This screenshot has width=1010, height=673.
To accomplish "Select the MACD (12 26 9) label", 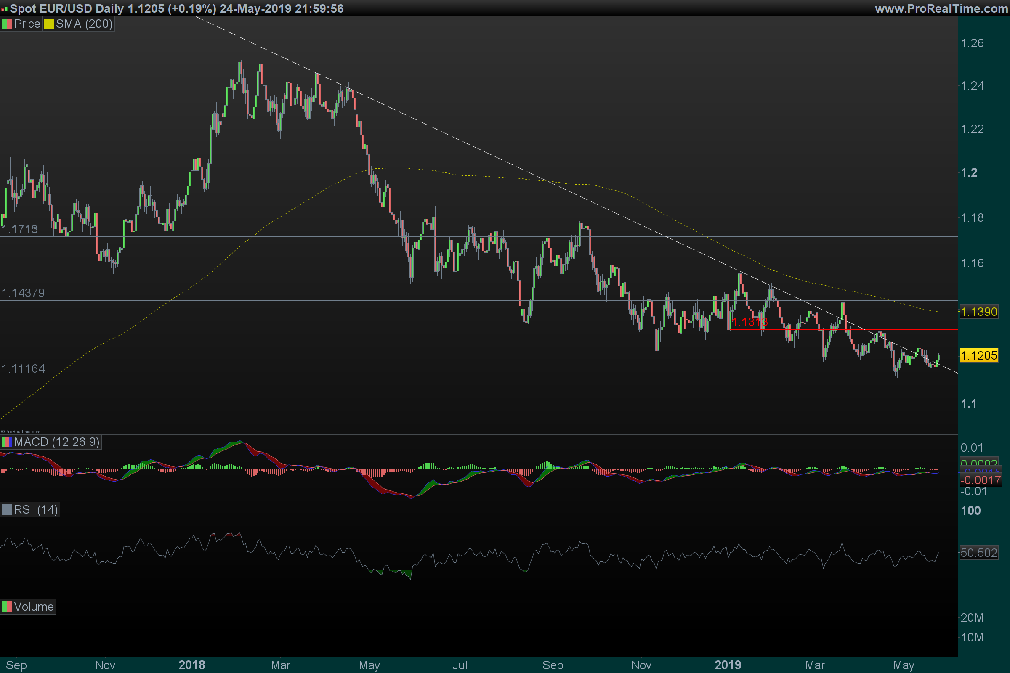I will click(x=57, y=442).
